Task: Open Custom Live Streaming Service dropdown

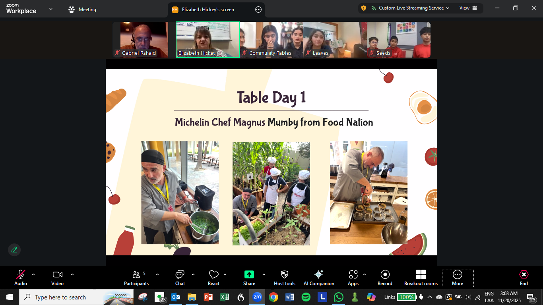Action: pyautogui.click(x=410, y=8)
